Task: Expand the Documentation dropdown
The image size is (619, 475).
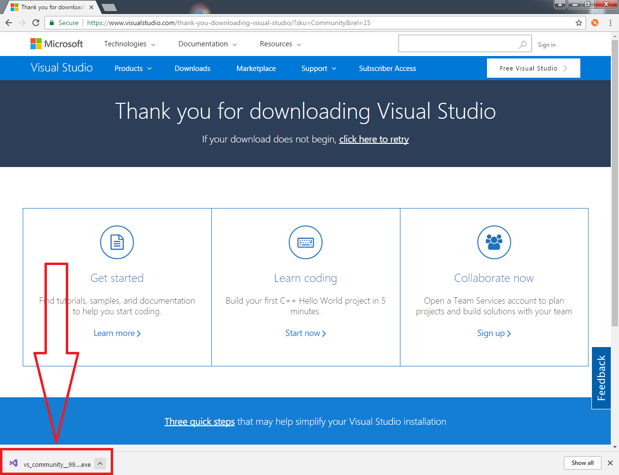Action: coord(207,44)
